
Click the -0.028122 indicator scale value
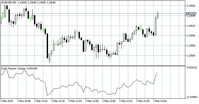pyautogui.click(x=192, y=68)
